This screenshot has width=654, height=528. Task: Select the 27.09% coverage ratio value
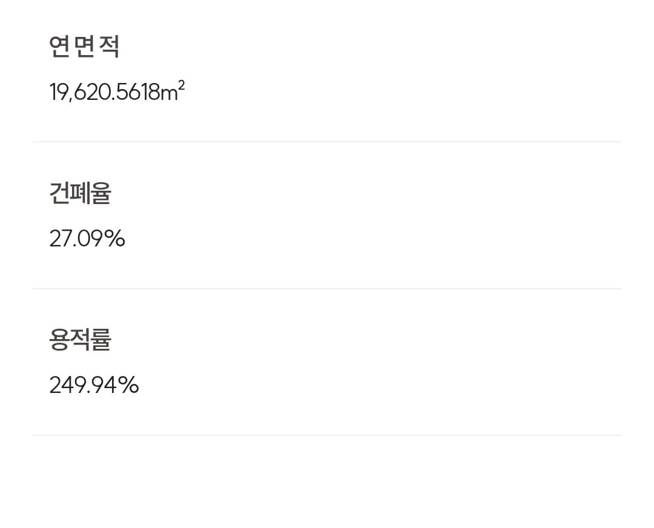pos(87,239)
